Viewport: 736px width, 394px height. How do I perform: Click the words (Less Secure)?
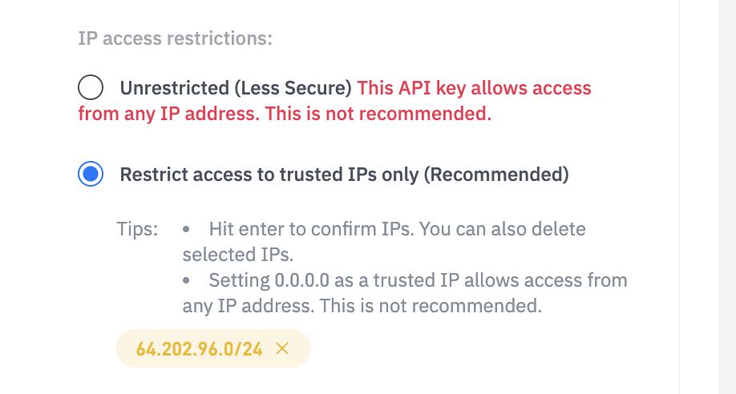point(293,88)
